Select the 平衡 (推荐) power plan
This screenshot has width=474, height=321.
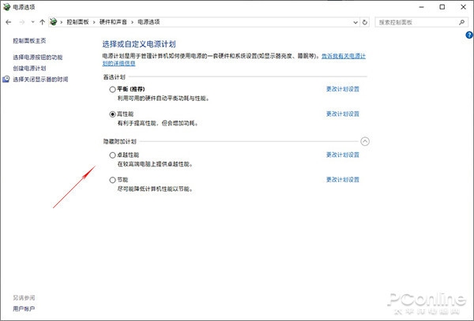[x=112, y=90]
